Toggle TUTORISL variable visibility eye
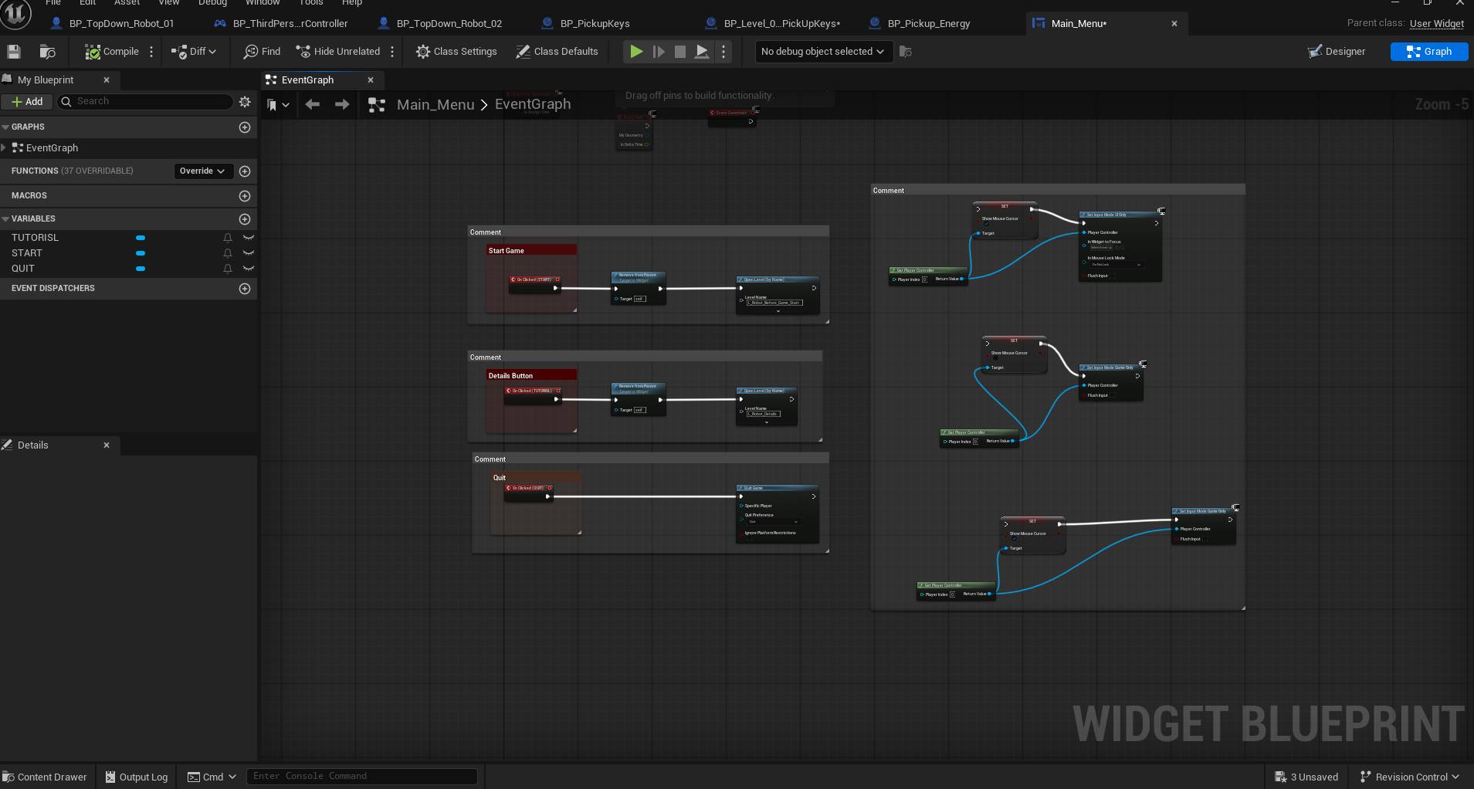 pos(249,238)
